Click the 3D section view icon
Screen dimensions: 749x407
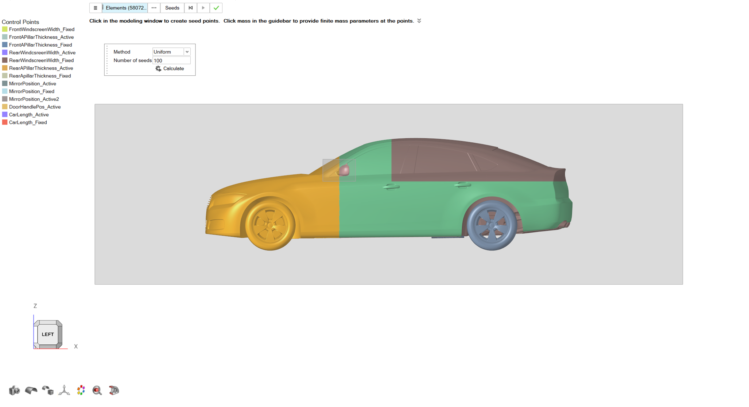(x=114, y=390)
